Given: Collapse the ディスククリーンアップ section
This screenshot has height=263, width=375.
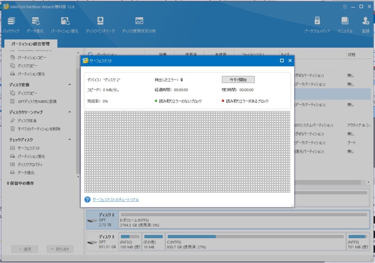Looking at the screenshot, I should (70, 112).
